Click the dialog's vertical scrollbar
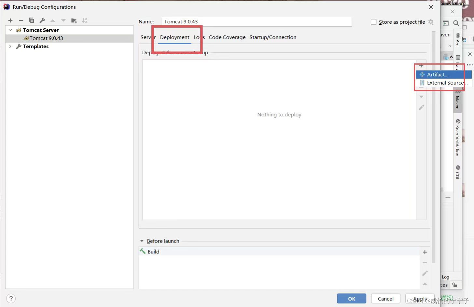Screen dimensions: 474x307 (434, 147)
